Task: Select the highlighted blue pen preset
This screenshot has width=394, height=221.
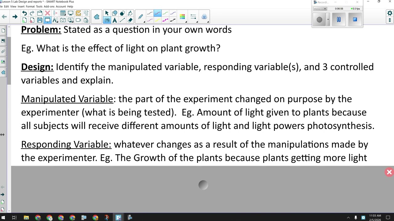Action: coord(157,13)
